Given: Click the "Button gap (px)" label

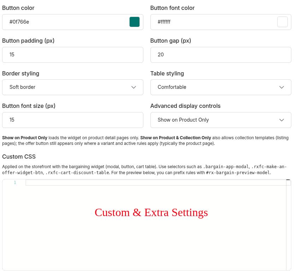Looking at the screenshot, I should [x=171, y=41].
